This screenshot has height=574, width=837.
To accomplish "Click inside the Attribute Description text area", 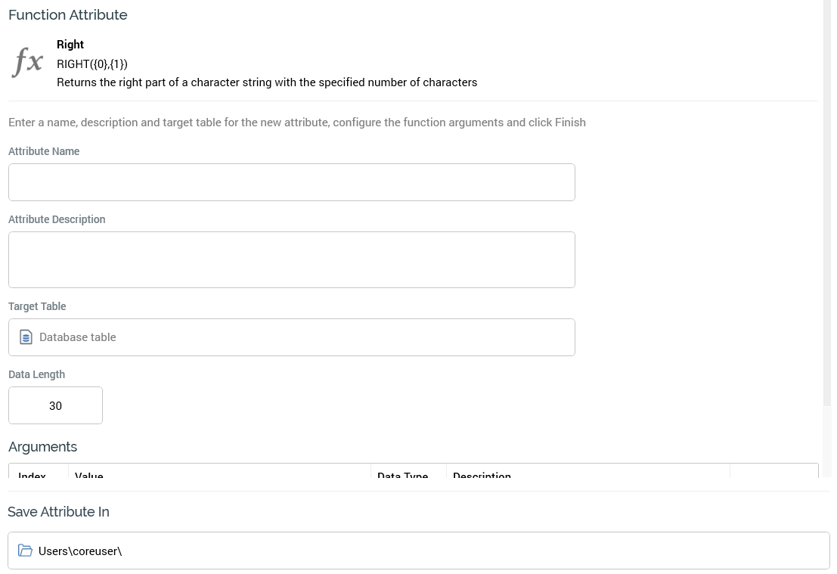I will [x=291, y=259].
